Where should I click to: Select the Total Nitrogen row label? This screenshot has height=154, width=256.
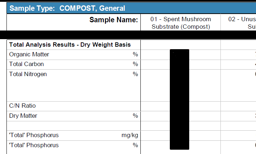[28, 74]
